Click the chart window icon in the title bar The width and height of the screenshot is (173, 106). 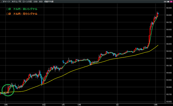point(1,1)
